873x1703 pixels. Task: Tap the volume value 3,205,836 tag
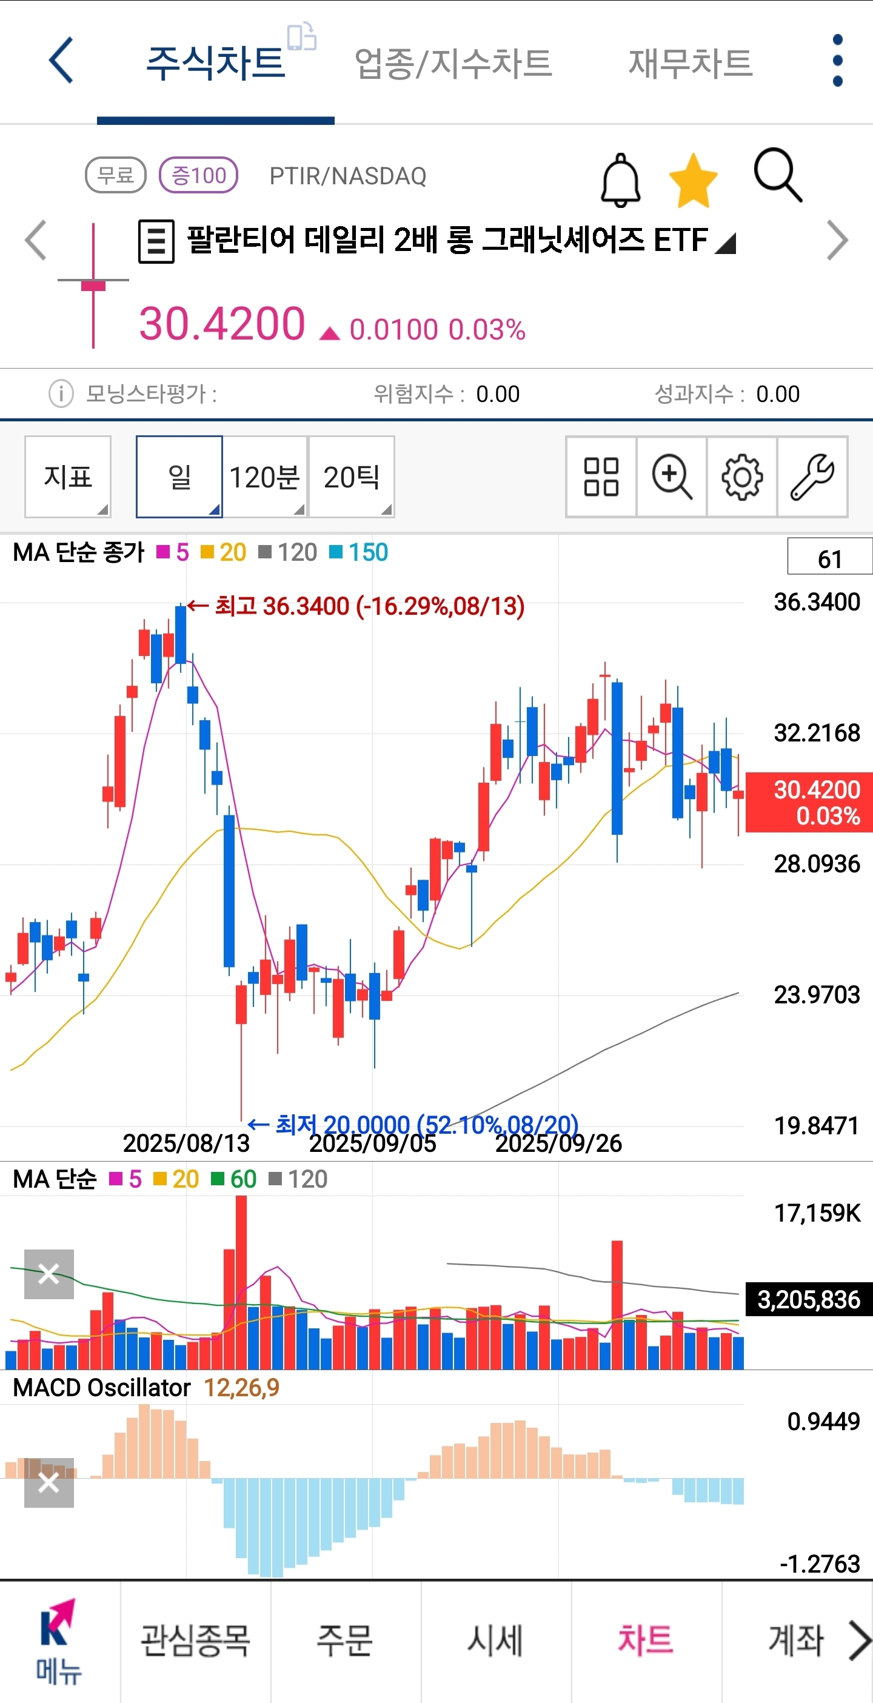click(x=809, y=1299)
